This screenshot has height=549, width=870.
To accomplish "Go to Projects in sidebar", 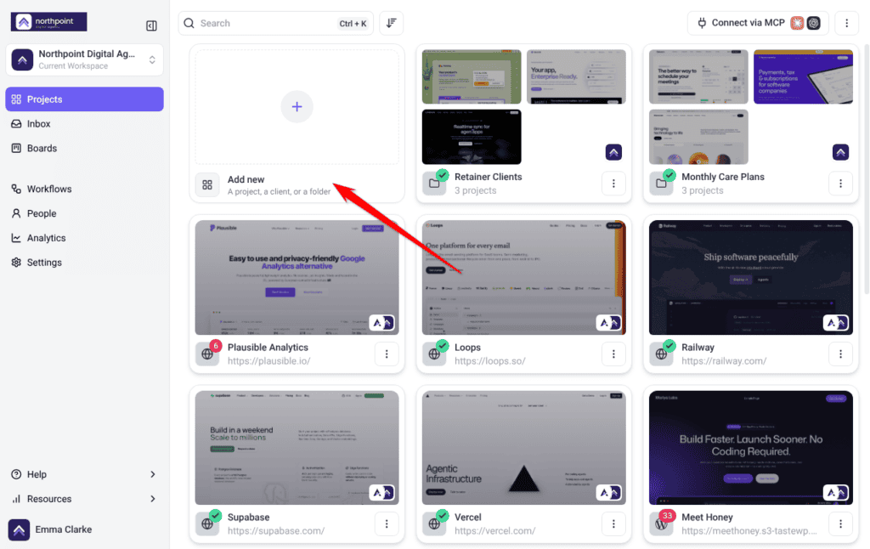I will coord(84,99).
